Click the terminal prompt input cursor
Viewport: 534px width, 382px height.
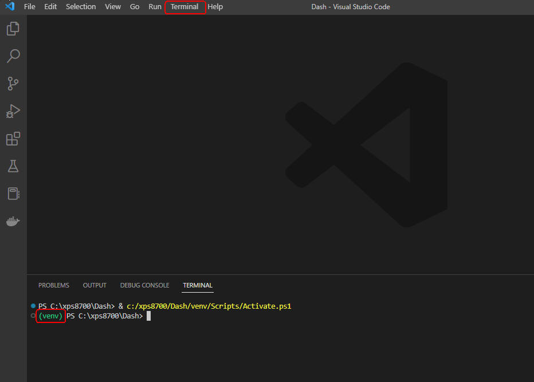[x=148, y=316]
